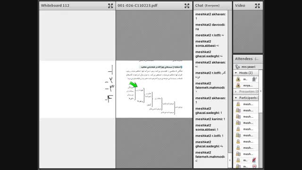
Task: Click the green arrow pointer on the PDF
Action: (134, 85)
